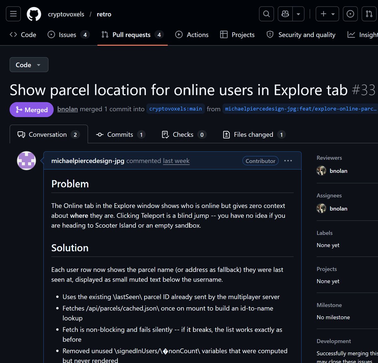Open the michaelpiercedesign-jpg feature branch link
Screen dimensions: 378x363
coord(301,109)
